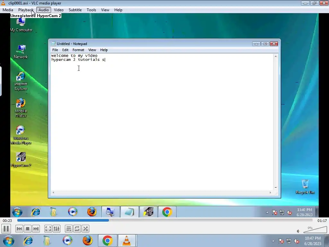Click My Computer desktop icon in video

click(21, 25)
